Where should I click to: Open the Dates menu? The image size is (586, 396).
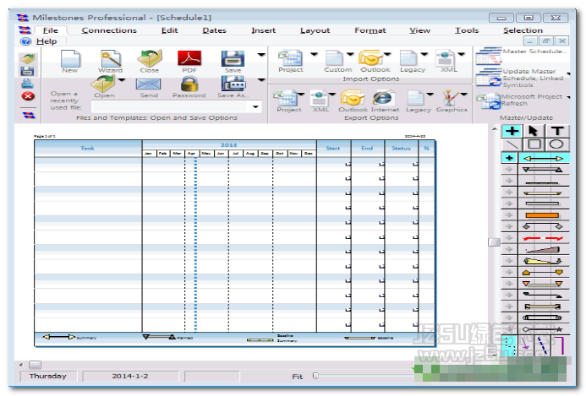click(x=215, y=30)
